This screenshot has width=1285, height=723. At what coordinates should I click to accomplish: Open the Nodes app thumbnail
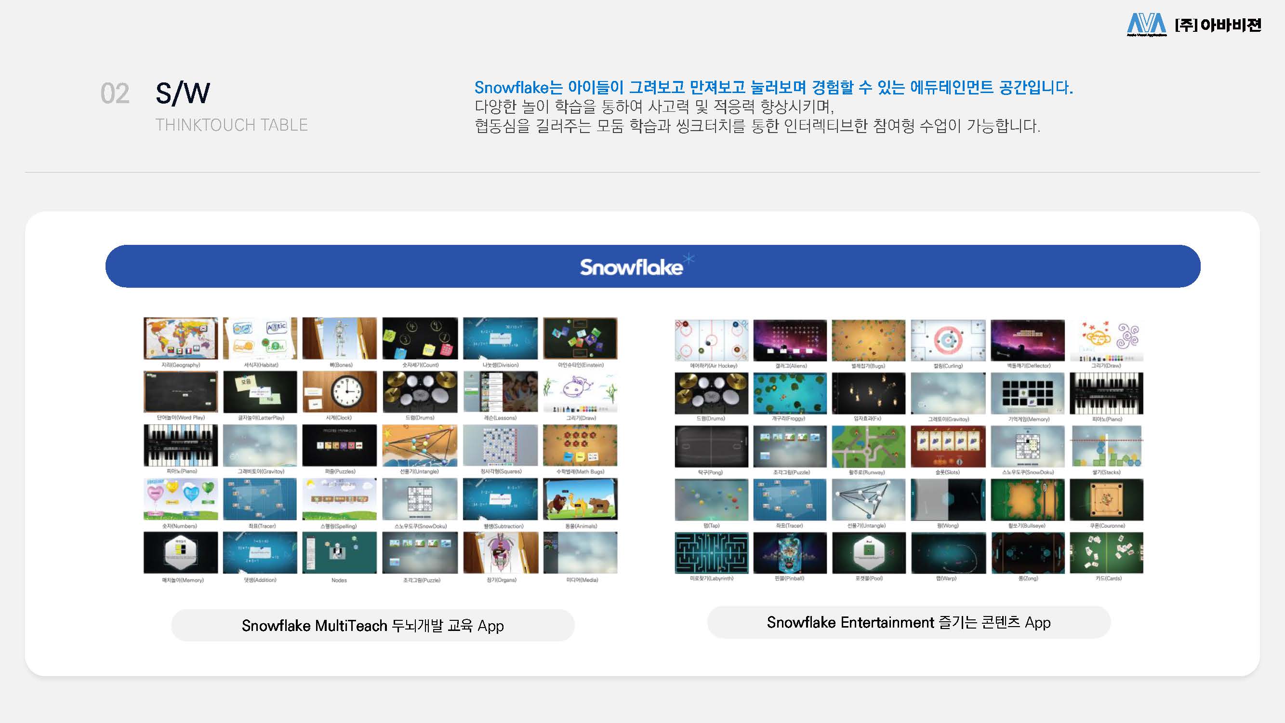coord(340,552)
